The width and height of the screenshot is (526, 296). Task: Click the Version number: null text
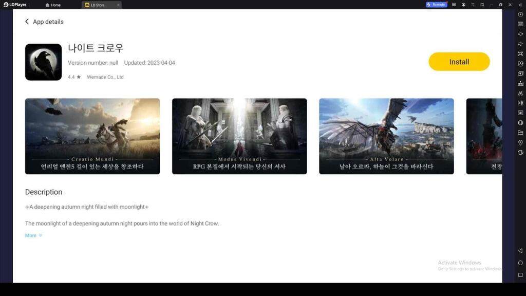(x=93, y=63)
